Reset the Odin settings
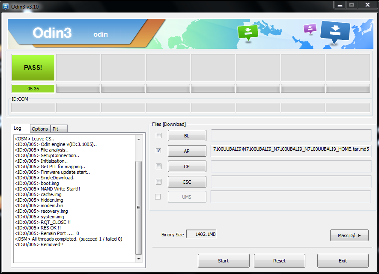The image size is (379, 274). [279, 261]
